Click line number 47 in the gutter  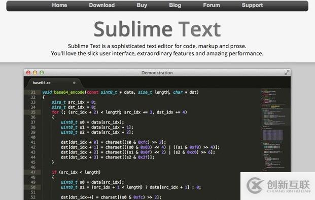click(33, 172)
